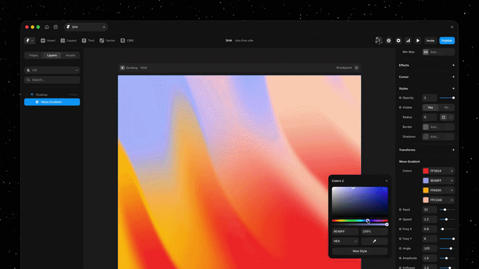This screenshot has width=479, height=269.
Task: Set Visible to Yes
Action: (x=431, y=108)
